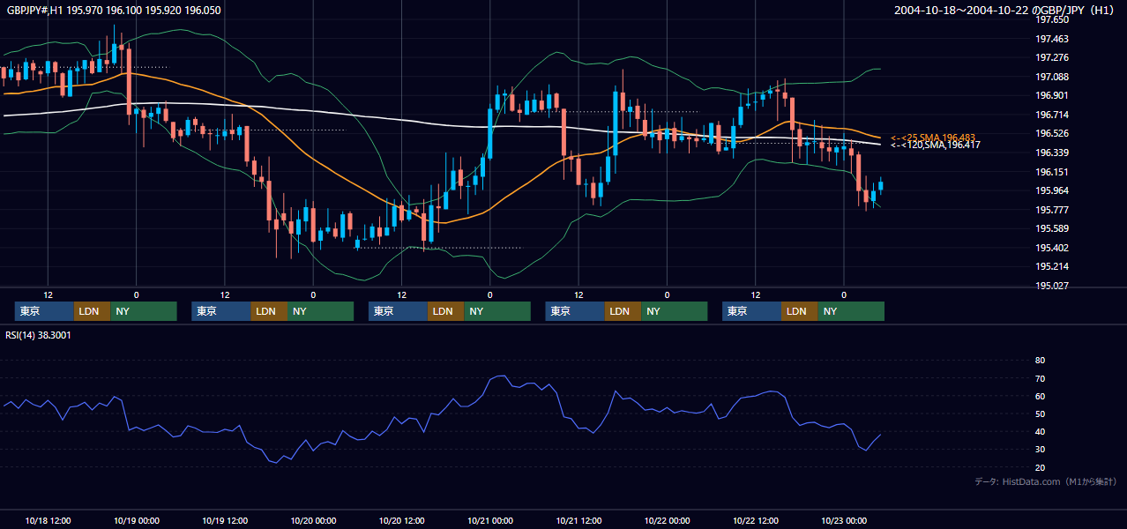Click the '10/19 00:00' date label
This screenshot has height=529, width=1127.
pos(137,520)
